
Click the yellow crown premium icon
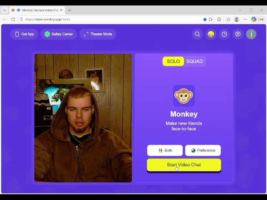click(x=211, y=34)
